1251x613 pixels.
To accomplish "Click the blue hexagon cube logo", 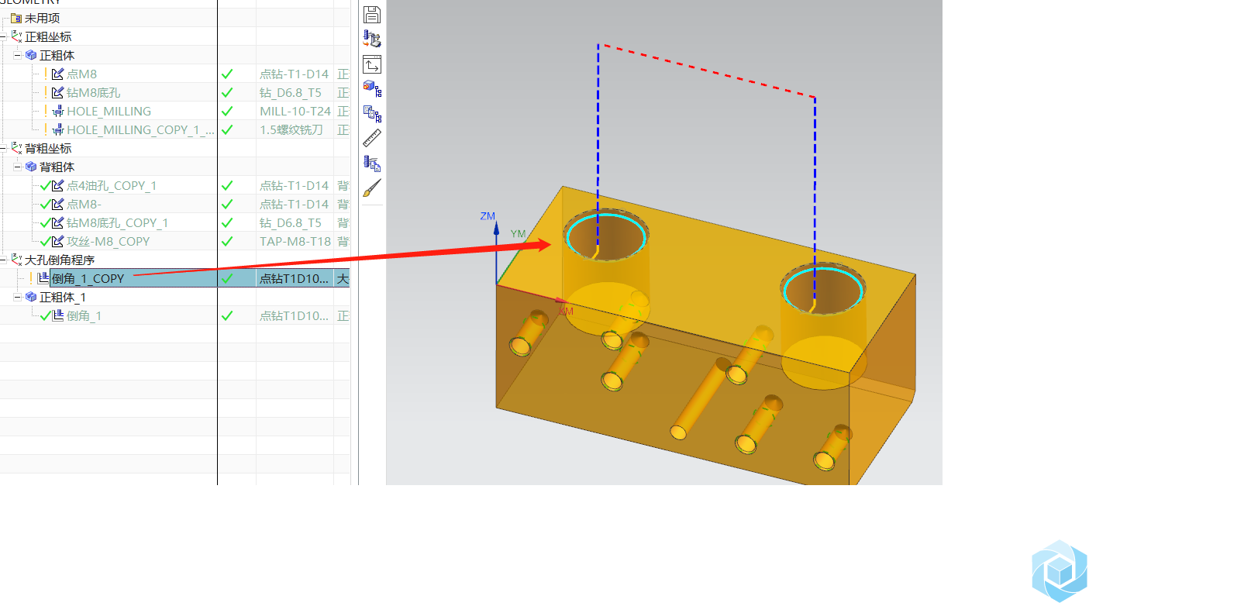I will point(1060,571).
